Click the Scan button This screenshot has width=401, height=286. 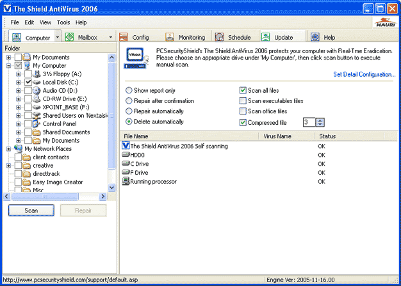(31, 211)
